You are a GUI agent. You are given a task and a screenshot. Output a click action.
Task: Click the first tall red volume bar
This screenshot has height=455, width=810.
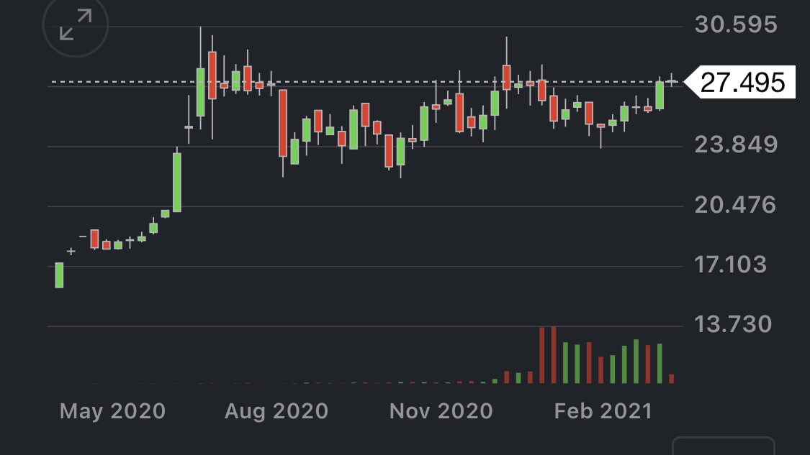pos(541,355)
